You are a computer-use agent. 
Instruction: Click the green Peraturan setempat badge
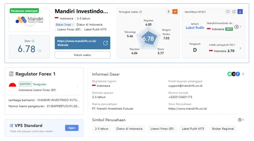(24, 11)
